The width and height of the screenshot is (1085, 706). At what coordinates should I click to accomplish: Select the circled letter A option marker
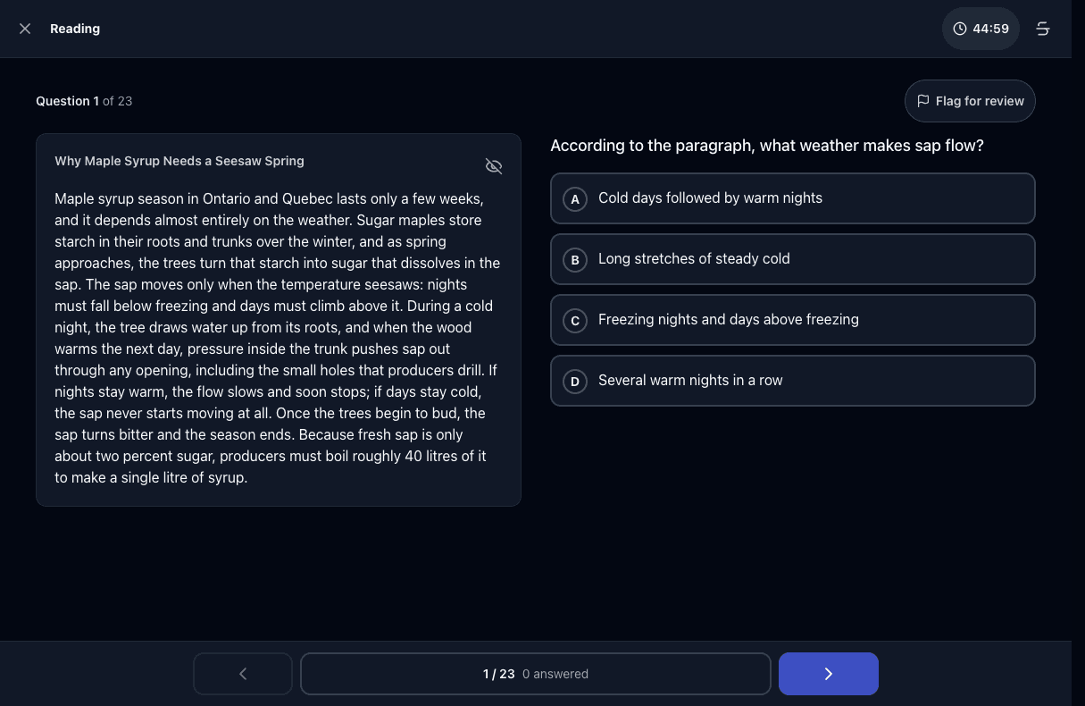pyautogui.click(x=575, y=199)
